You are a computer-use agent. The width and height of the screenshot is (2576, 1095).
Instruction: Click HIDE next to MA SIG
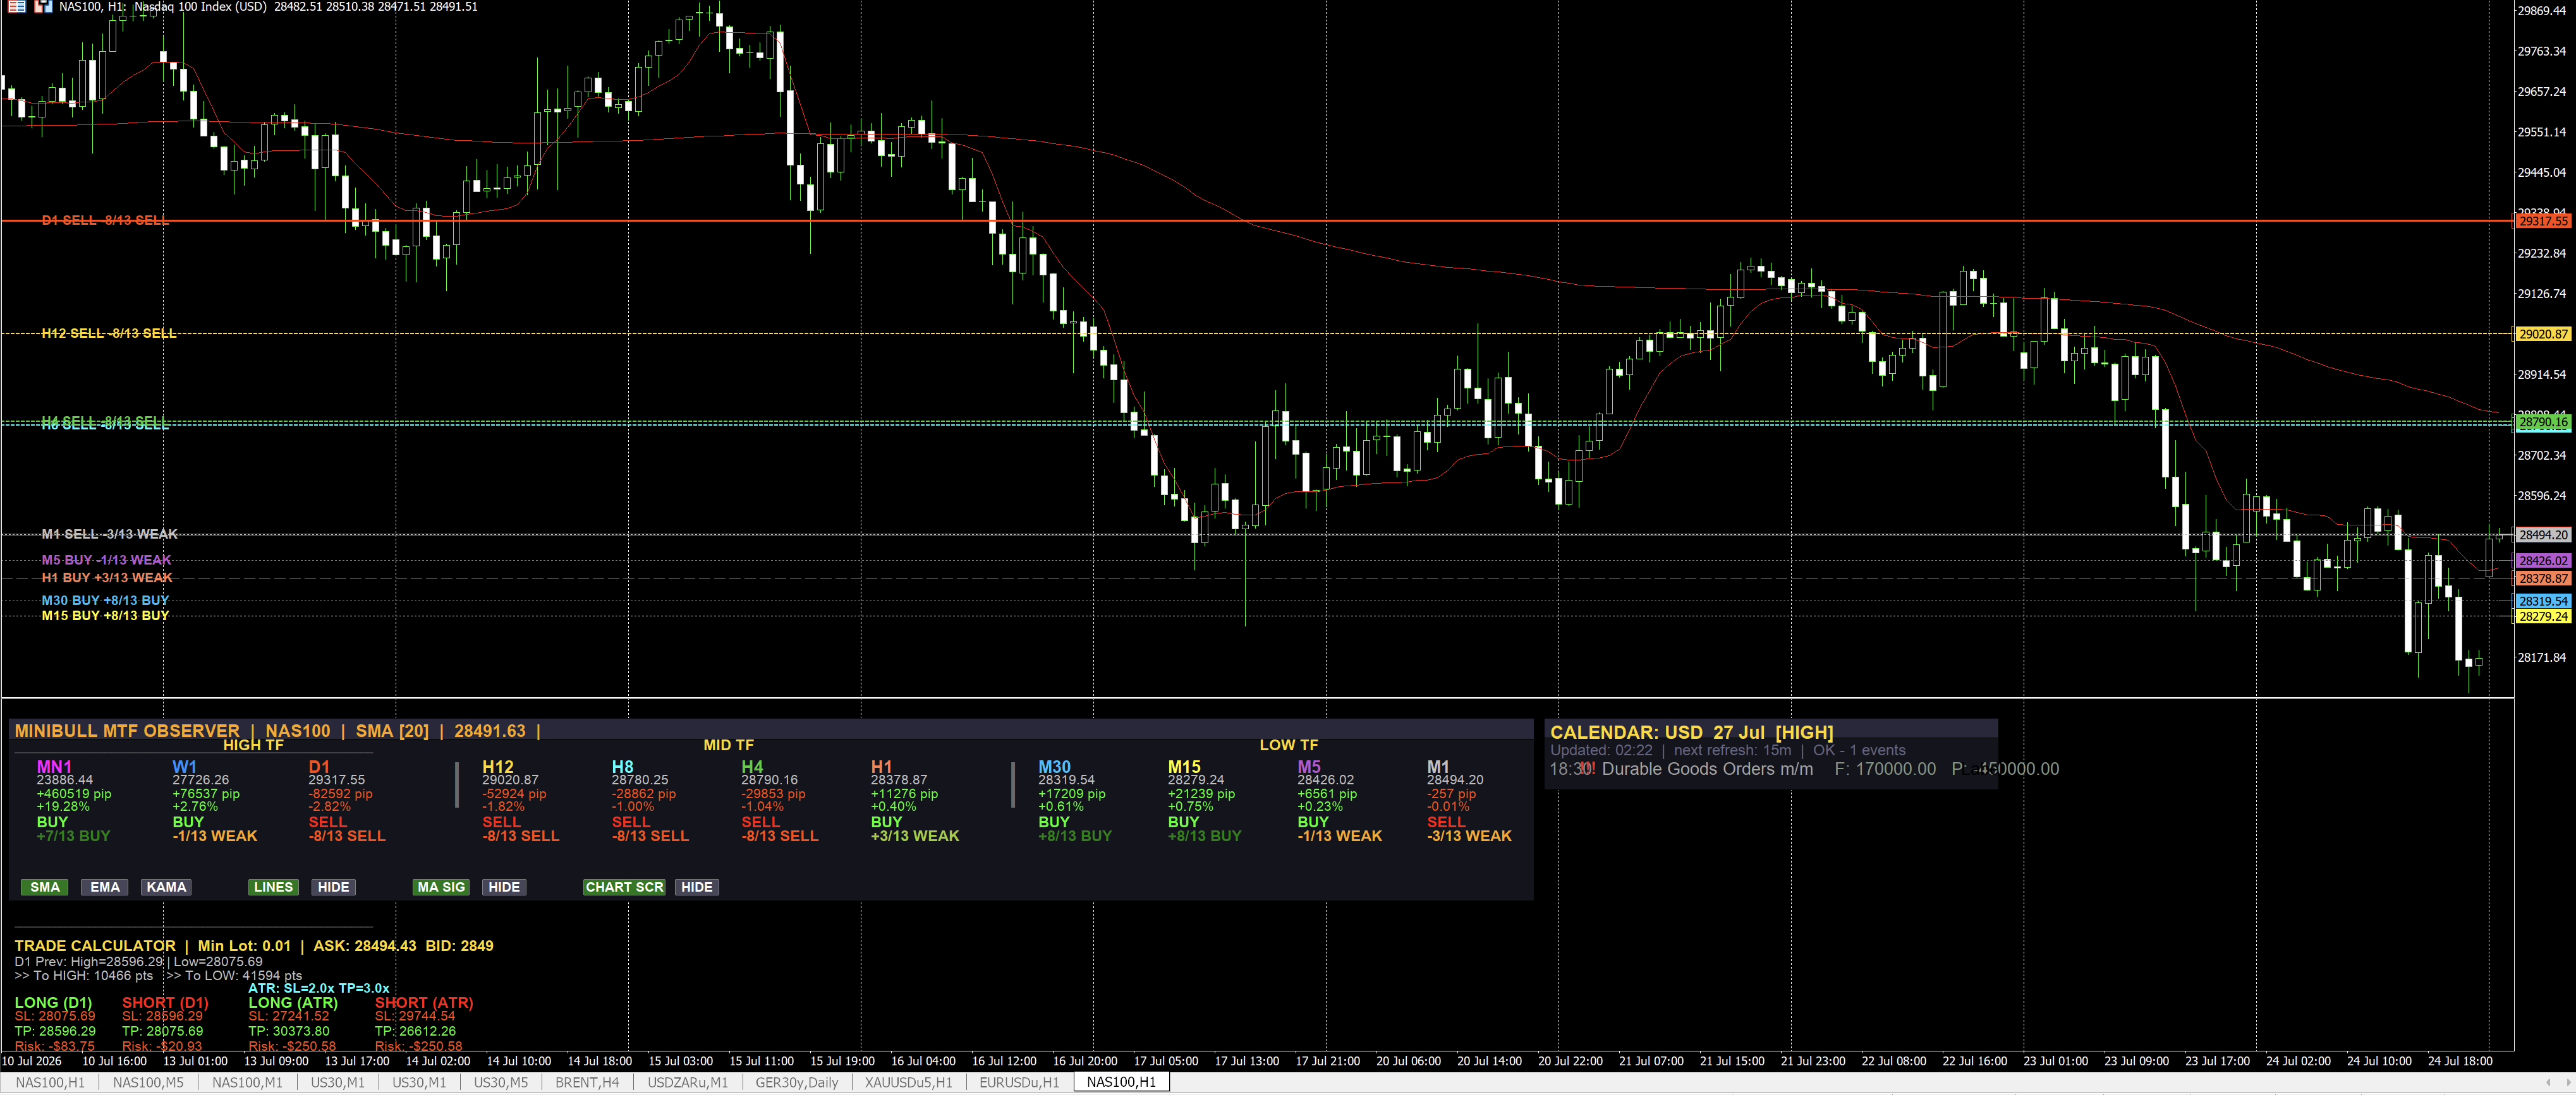[x=504, y=887]
